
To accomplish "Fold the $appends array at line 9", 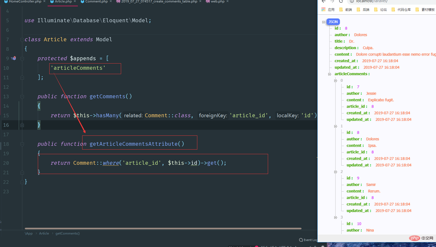I will click(x=22, y=59).
